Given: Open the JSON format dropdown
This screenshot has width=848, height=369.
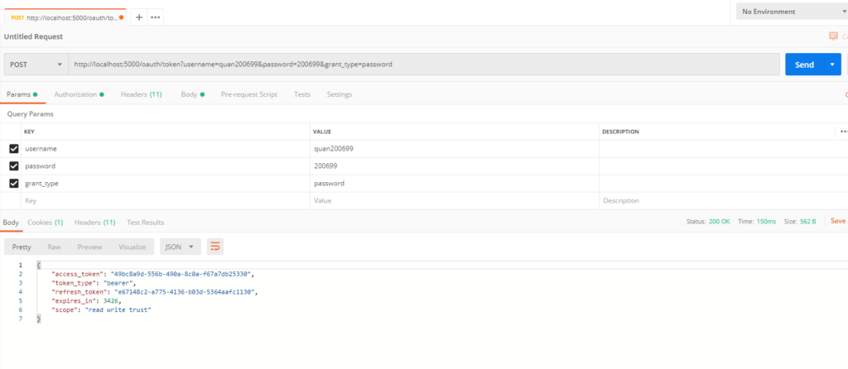Looking at the screenshot, I should pos(181,247).
